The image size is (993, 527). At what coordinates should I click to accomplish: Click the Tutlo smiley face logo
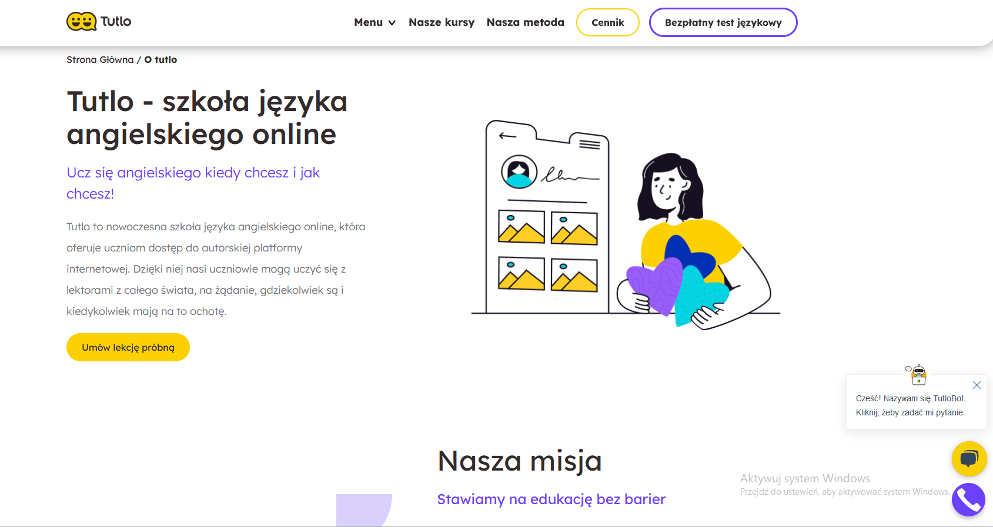tap(81, 22)
